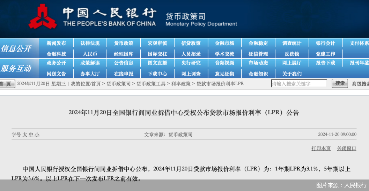Click 利率政策 breadcrumb link

tap(181, 84)
